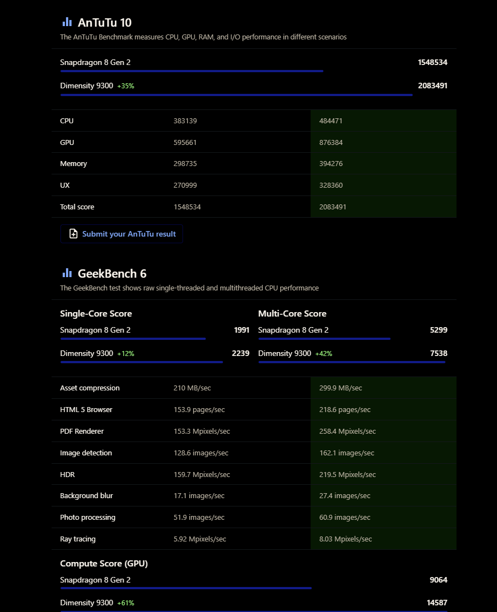Select GPU value 595661
This screenshot has width=497, height=612.
185,143
